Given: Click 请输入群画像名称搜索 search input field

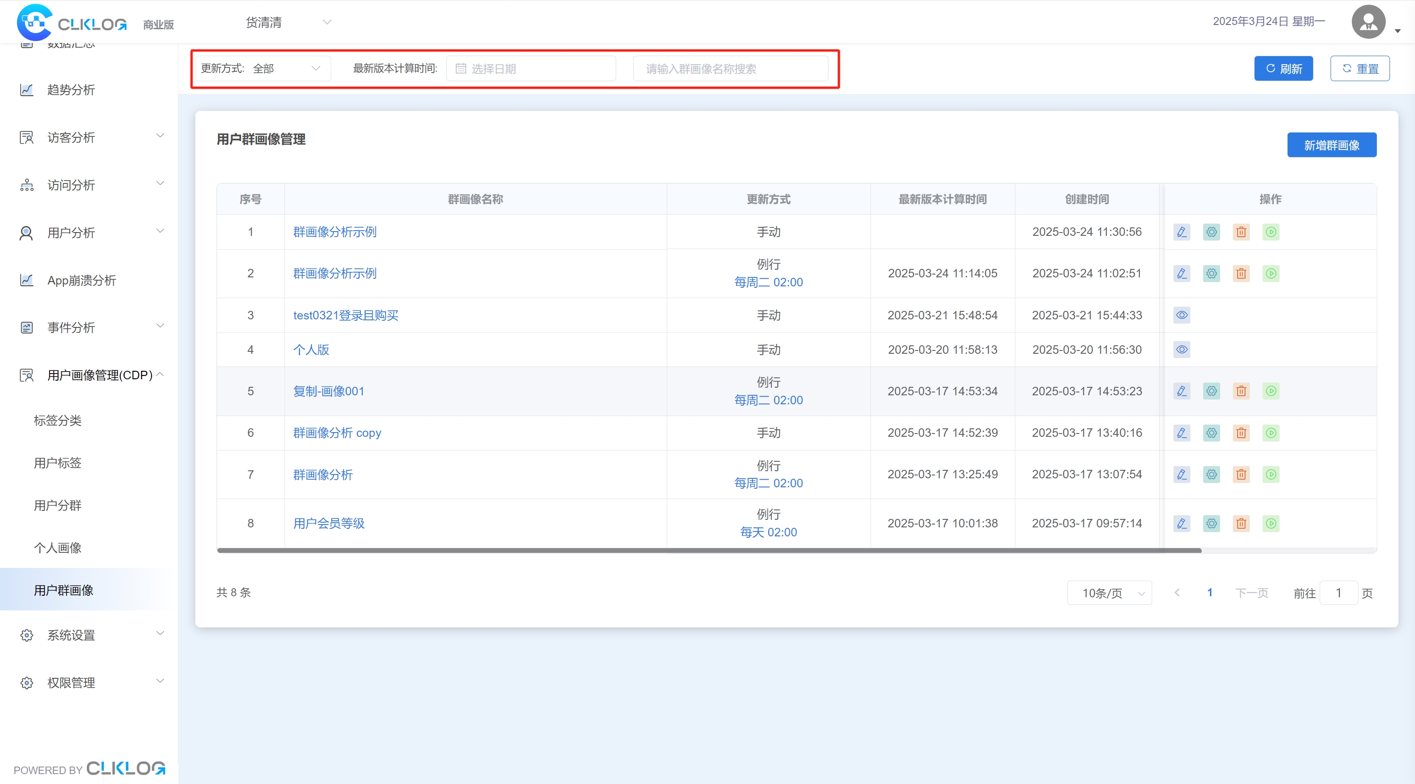Looking at the screenshot, I should click(730, 68).
